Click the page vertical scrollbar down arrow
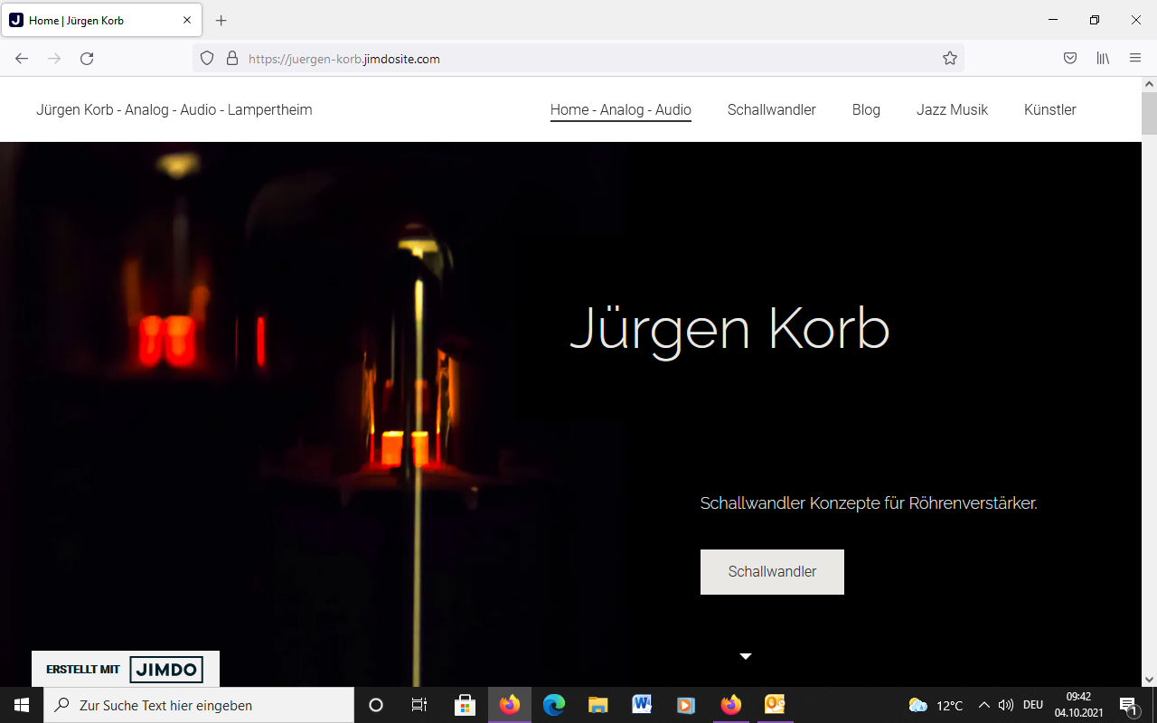The height and width of the screenshot is (723, 1157). [1149, 679]
